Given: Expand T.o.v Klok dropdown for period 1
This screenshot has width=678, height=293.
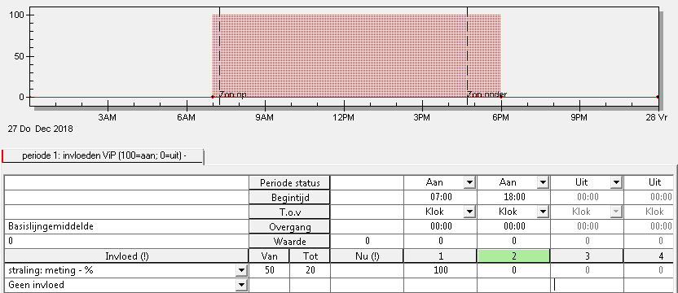Looking at the screenshot, I should (x=469, y=212).
